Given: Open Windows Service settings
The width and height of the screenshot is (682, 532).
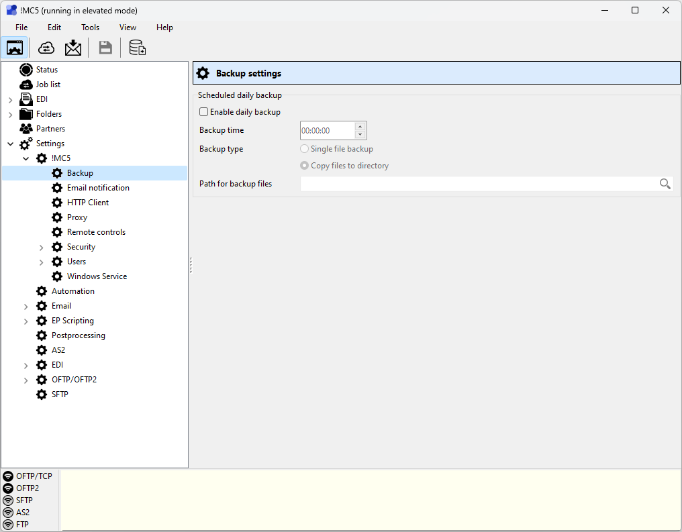Looking at the screenshot, I should tap(97, 276).
